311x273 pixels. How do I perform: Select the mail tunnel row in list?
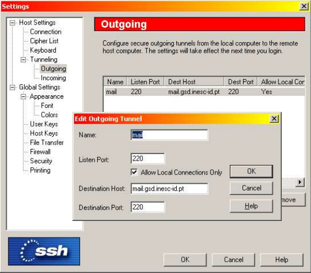point(204,92)
